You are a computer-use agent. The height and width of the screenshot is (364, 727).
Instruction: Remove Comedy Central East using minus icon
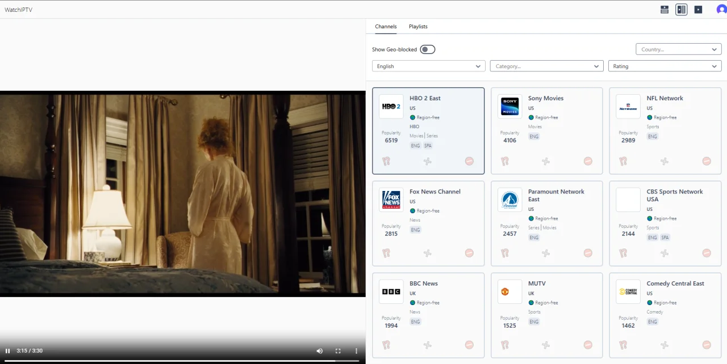pyautogui.click(x=707, y=345)
